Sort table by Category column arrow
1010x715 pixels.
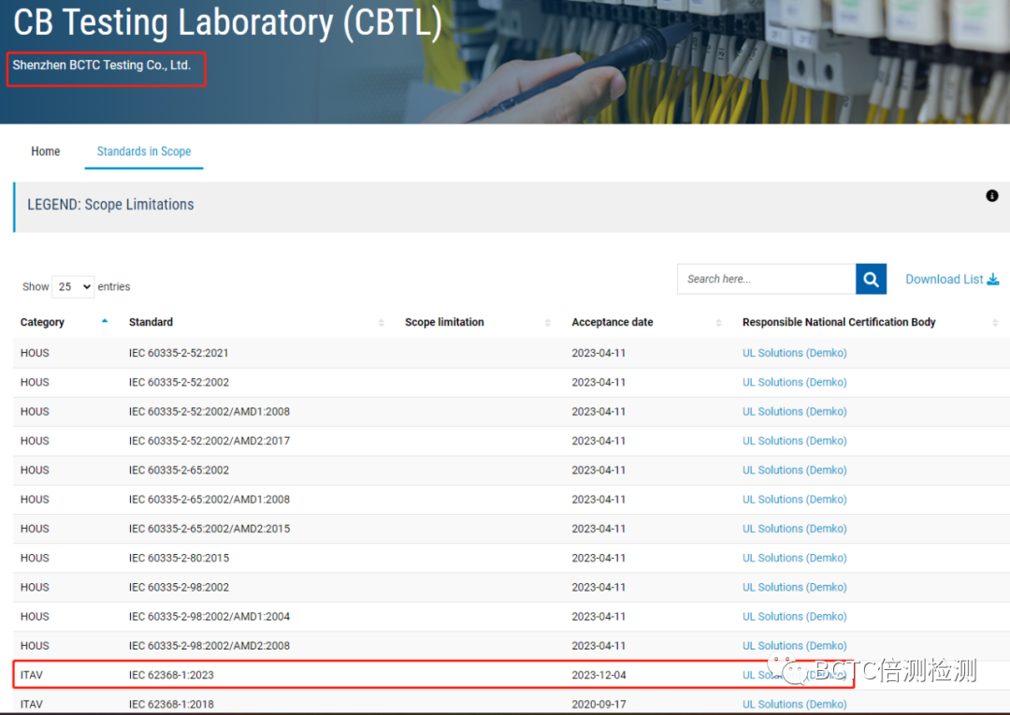click(105, 321)
